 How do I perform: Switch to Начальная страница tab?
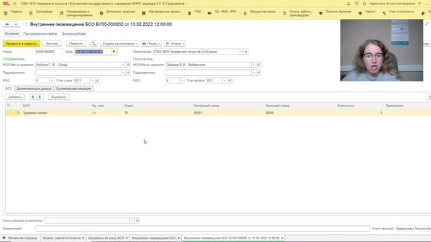click(x=20, y=238)
